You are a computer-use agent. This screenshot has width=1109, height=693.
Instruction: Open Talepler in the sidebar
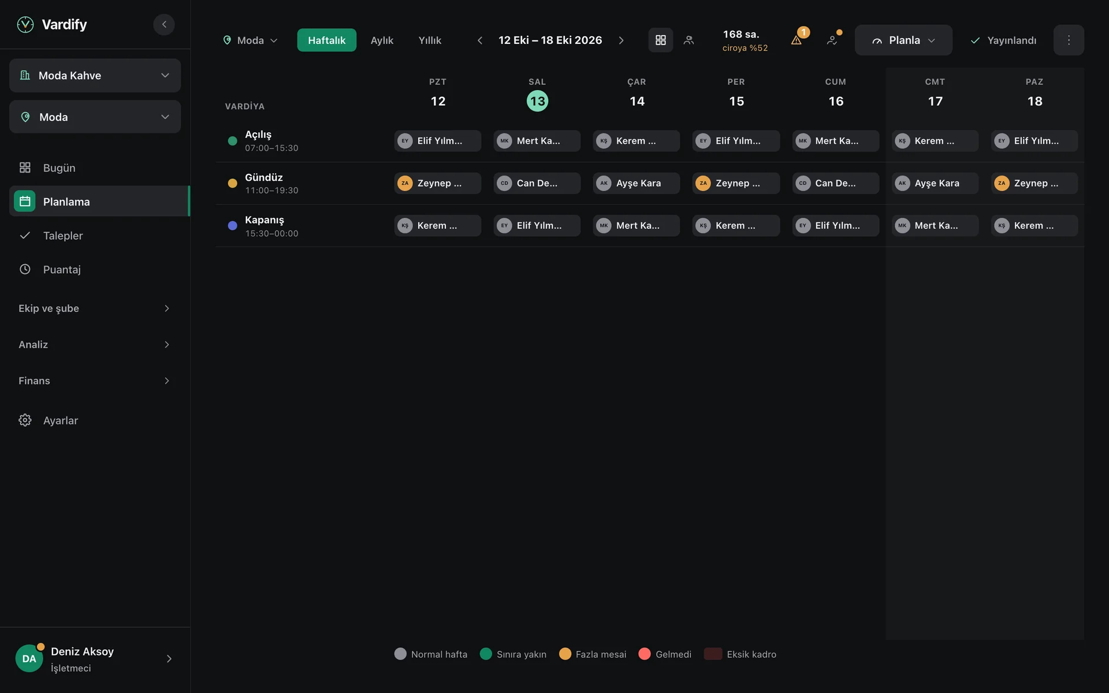coord(95,235)
